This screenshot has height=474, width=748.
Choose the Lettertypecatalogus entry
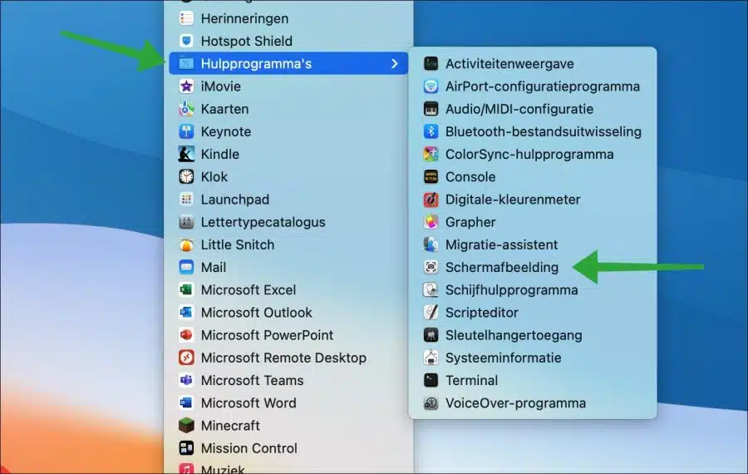pyautogui.click(x=288, y=222)
